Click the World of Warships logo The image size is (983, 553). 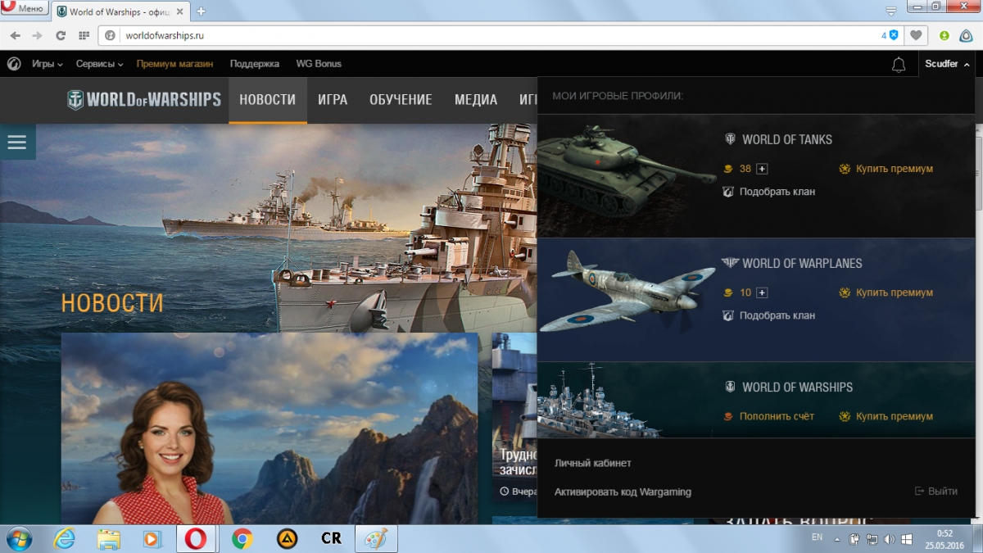coord(144,100)
